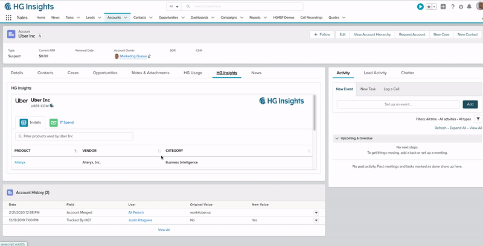Open the Ali French user link

[x=136, y=212]
